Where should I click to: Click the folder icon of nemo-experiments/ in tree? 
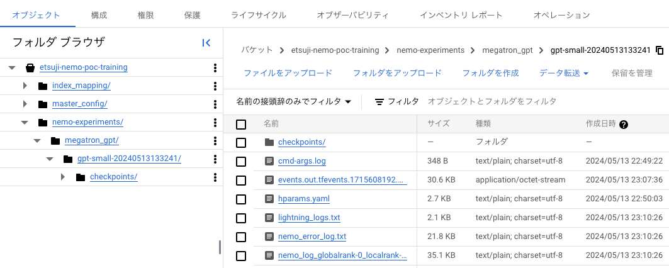[x=43, y=123]
